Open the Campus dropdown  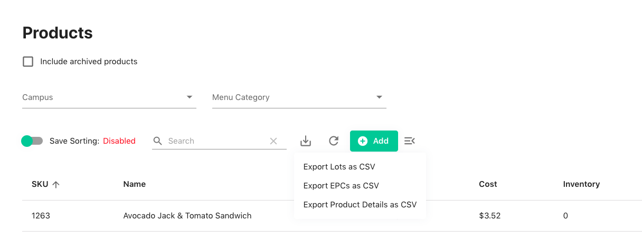coord(109,97)
